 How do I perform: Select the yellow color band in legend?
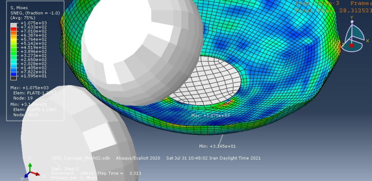pyautogui.click(x=13, y=41)
